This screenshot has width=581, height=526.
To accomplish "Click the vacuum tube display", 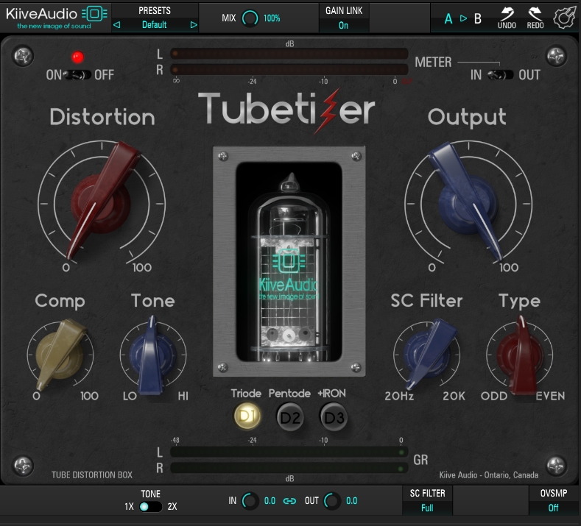I will click(x=289, y=261).
